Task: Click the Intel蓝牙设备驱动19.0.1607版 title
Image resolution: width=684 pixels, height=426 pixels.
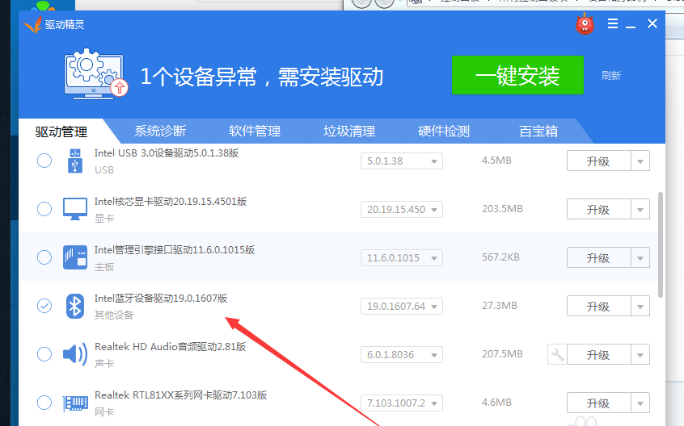Action: pos(161,298)
